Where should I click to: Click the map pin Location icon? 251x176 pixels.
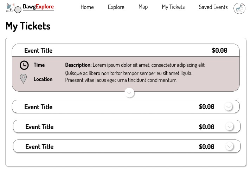click(24, 79)
